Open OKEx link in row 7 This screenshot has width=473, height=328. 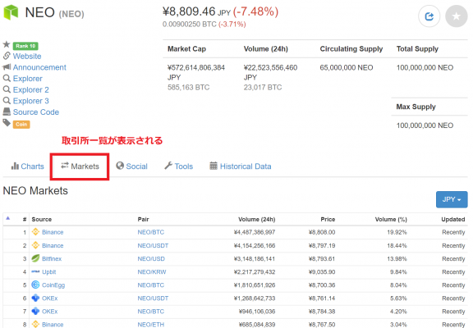coord(50,312)
